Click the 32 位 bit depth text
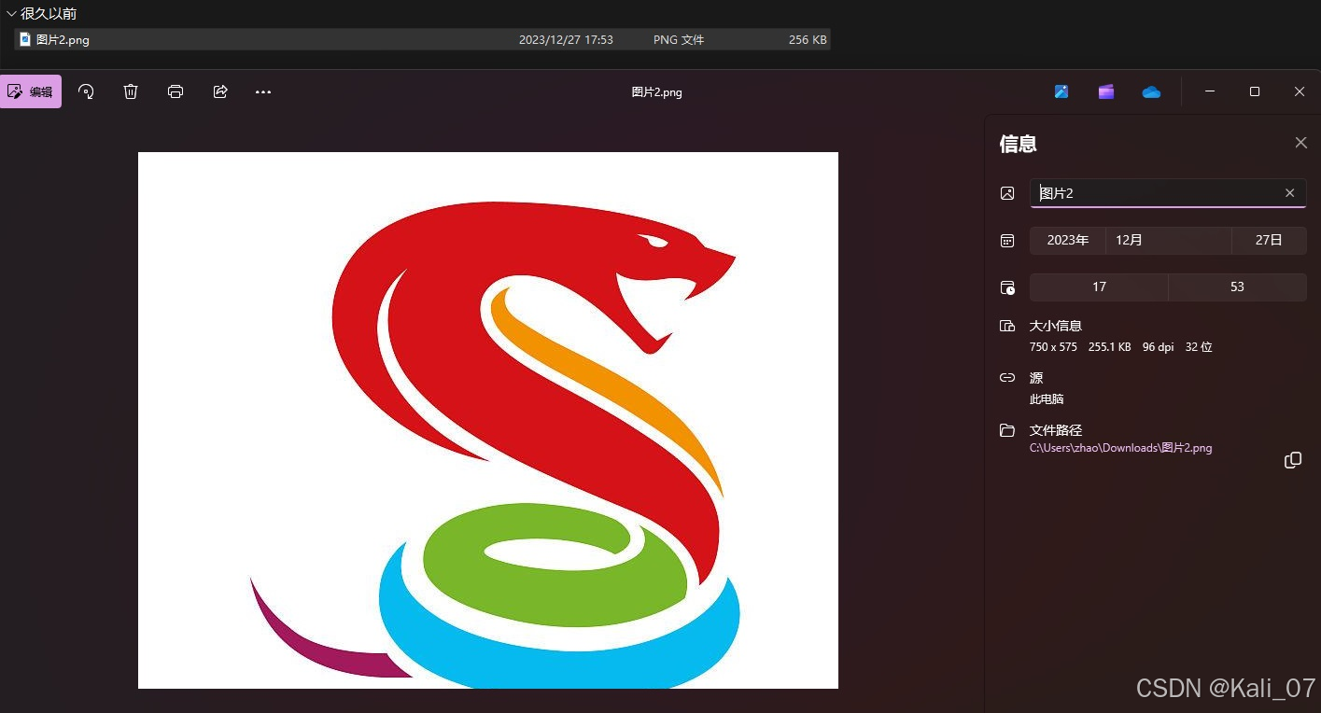 pyautogui.click(x=1199, y=346)
